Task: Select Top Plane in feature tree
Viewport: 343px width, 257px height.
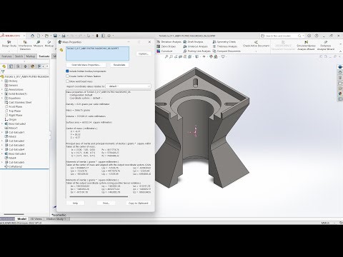Action: 13,111
